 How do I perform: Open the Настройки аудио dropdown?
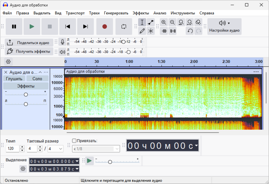[224, 27]
